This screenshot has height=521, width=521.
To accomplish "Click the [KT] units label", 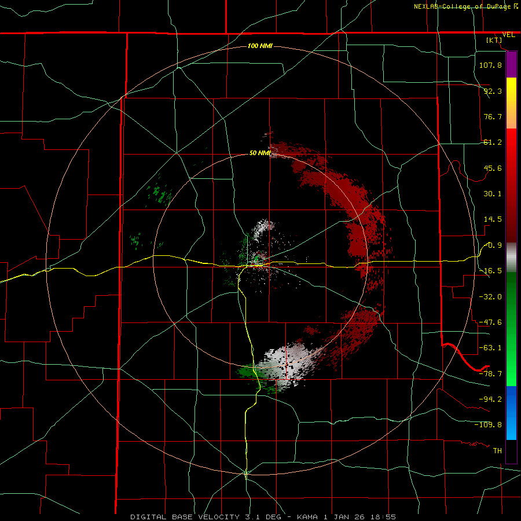I will point(494,40).
